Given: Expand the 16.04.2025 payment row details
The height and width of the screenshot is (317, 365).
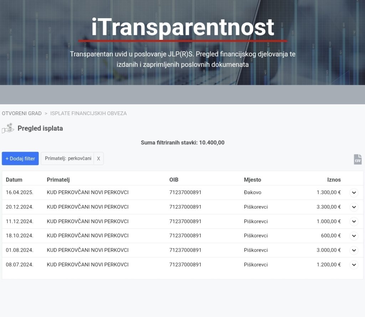Looking at the screenshot, I should click(354, 193).
